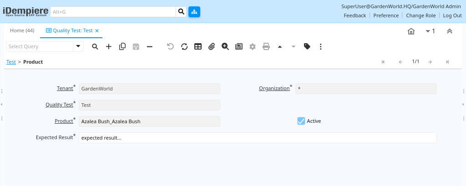Open the menu tree icon button

pos(194,12)
